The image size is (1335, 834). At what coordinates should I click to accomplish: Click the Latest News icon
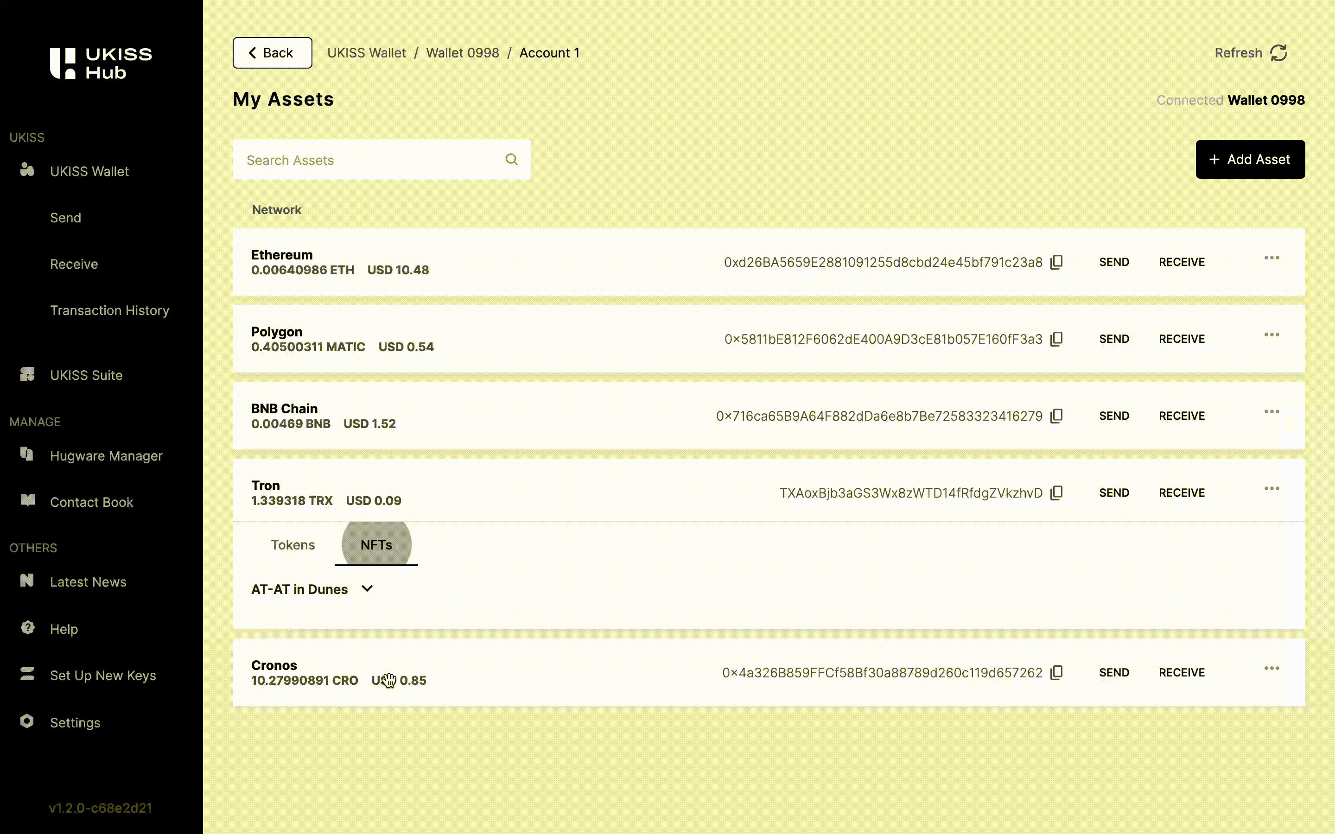(x=27, y=580)
